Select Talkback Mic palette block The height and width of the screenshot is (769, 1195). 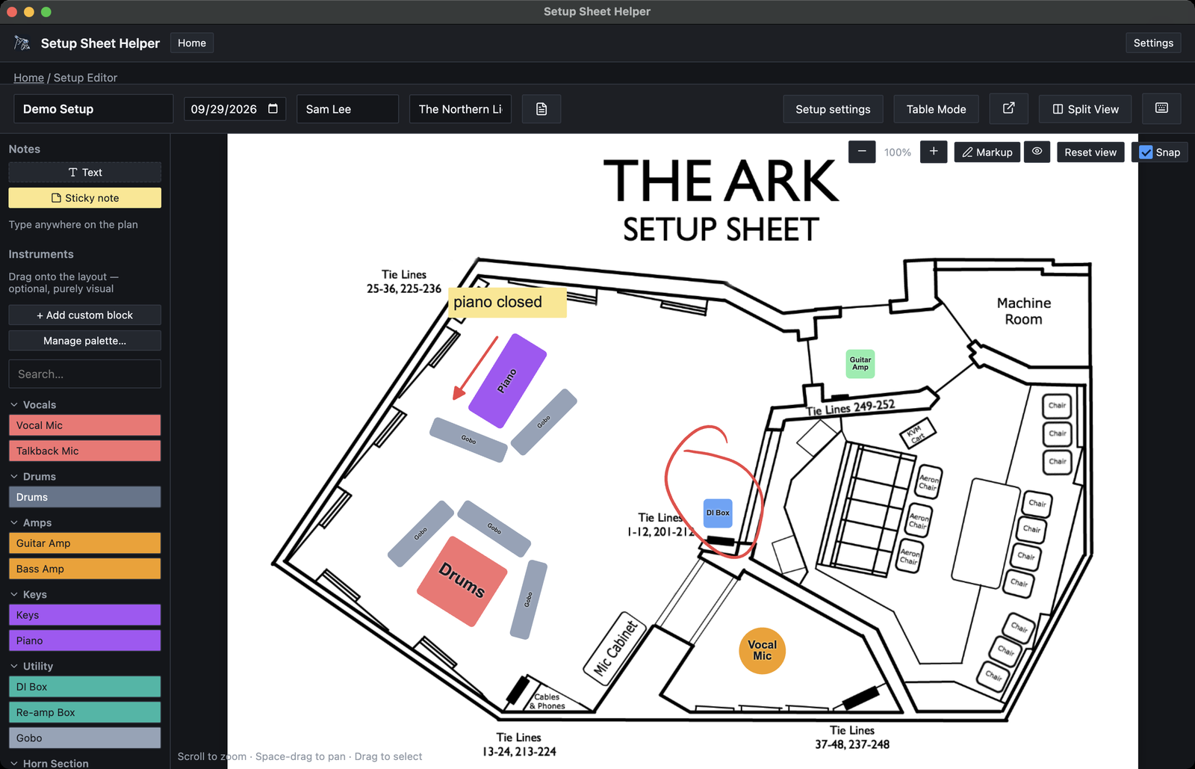click(84, 451)
